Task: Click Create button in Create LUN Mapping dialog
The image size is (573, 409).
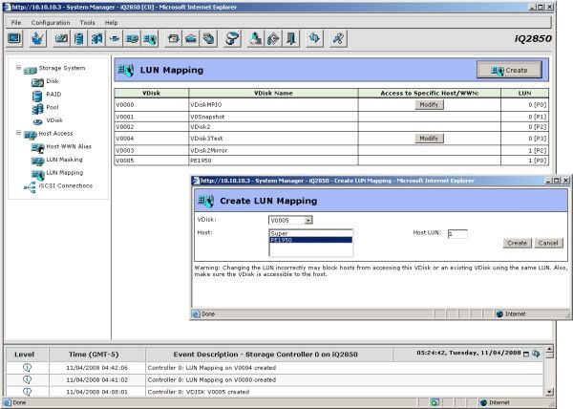Action: 517,243
